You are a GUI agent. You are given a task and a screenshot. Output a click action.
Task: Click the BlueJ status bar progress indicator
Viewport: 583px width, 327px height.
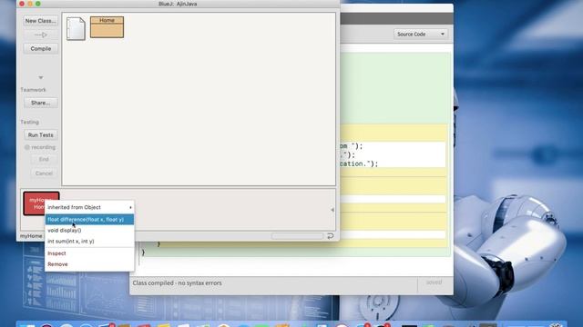298,236
